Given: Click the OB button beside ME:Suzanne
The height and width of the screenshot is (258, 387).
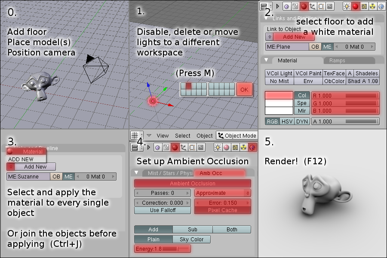Looking at the screenshot, I should coord(56,177).
